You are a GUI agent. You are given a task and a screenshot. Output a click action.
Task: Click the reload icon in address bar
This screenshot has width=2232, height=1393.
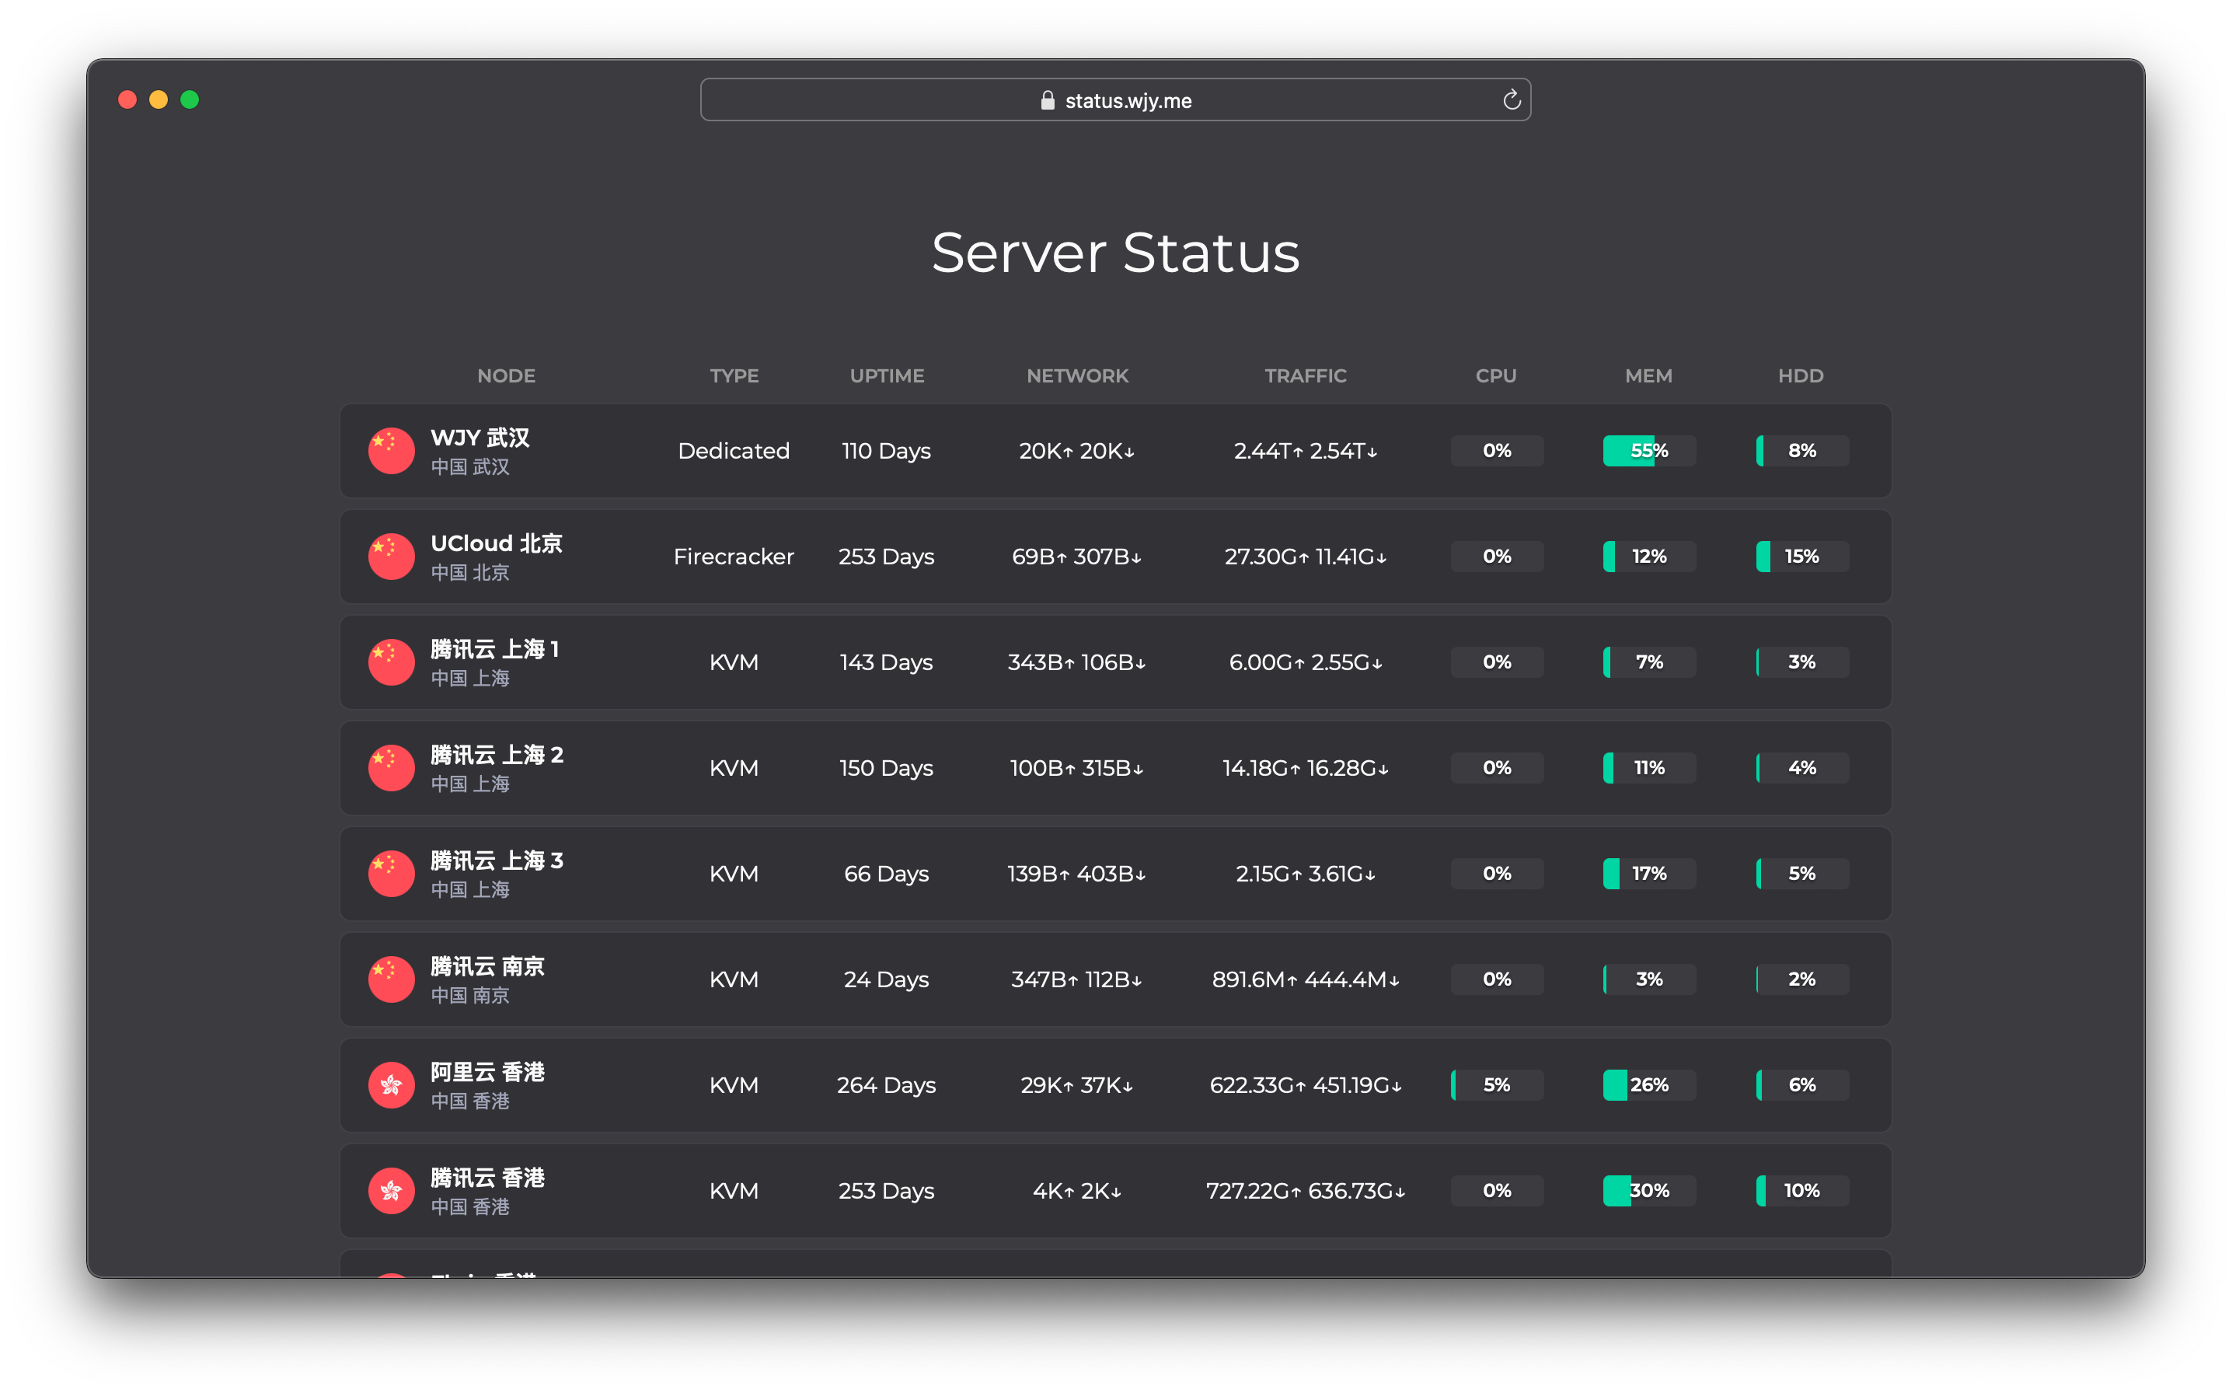click(1511, 99)
